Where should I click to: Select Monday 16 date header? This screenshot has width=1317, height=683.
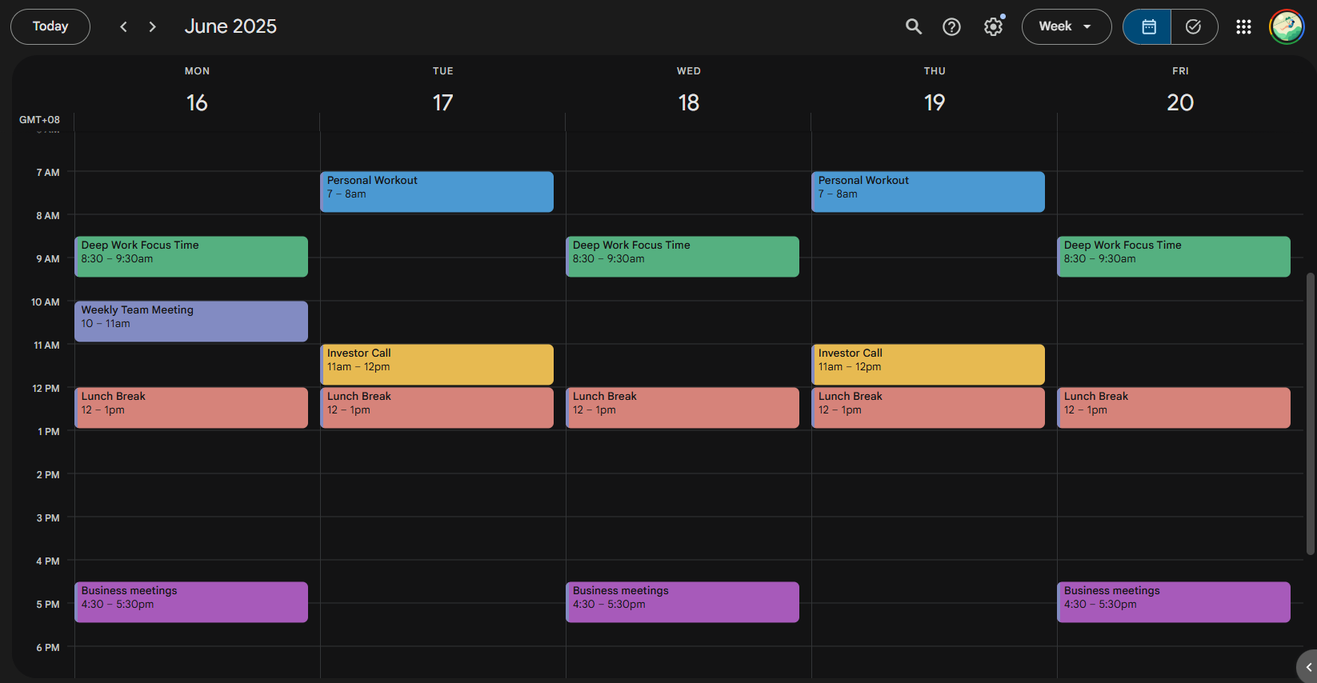tap(197, 102)
